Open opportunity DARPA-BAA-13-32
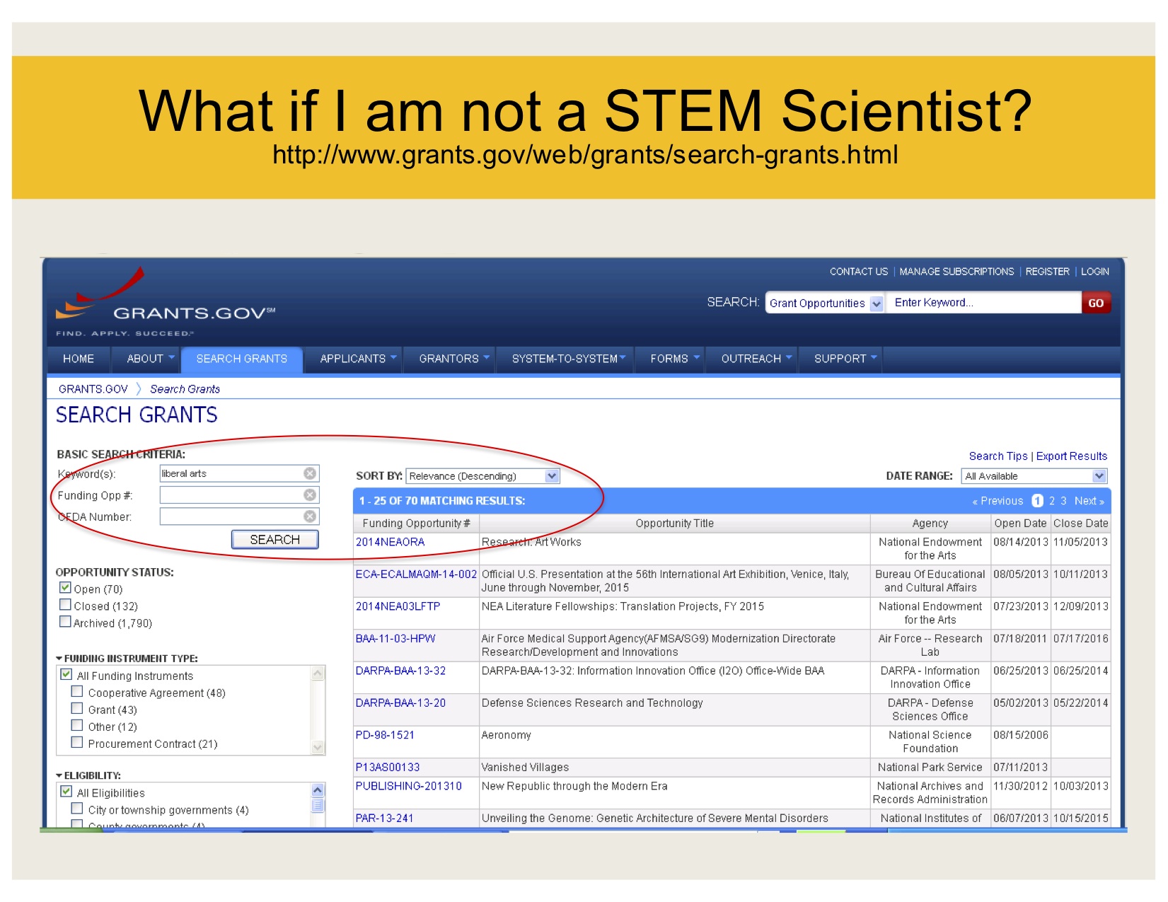This screenshot has height=902, width=1168. tap(400, 671)
